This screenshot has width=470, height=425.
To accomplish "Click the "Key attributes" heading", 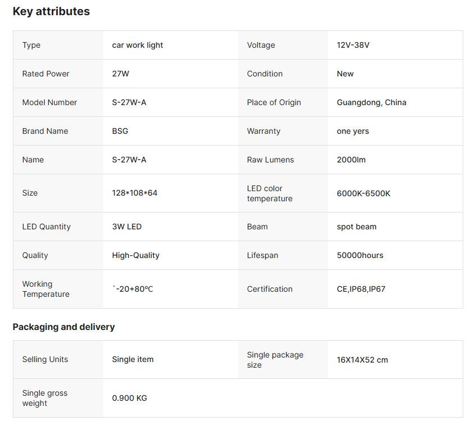I will [51, 11].
